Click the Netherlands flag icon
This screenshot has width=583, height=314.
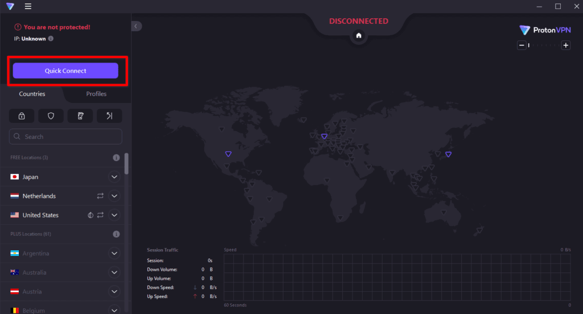click(14, 196)
